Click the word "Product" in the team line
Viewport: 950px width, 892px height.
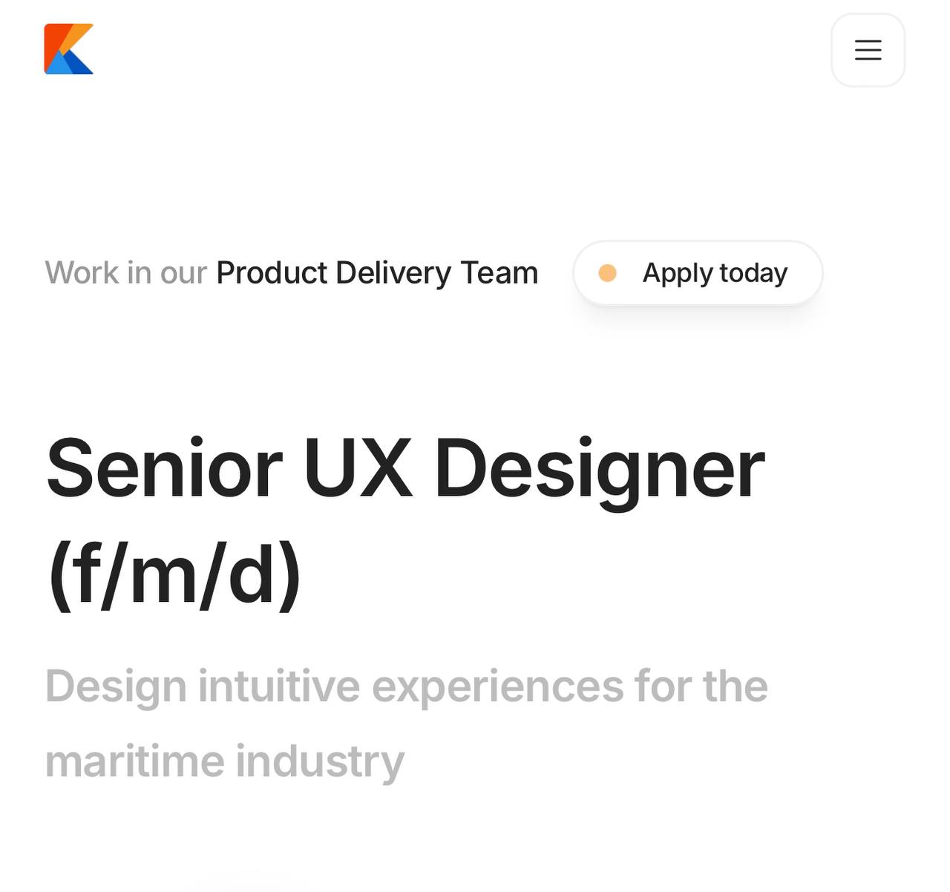coord(272,273)
